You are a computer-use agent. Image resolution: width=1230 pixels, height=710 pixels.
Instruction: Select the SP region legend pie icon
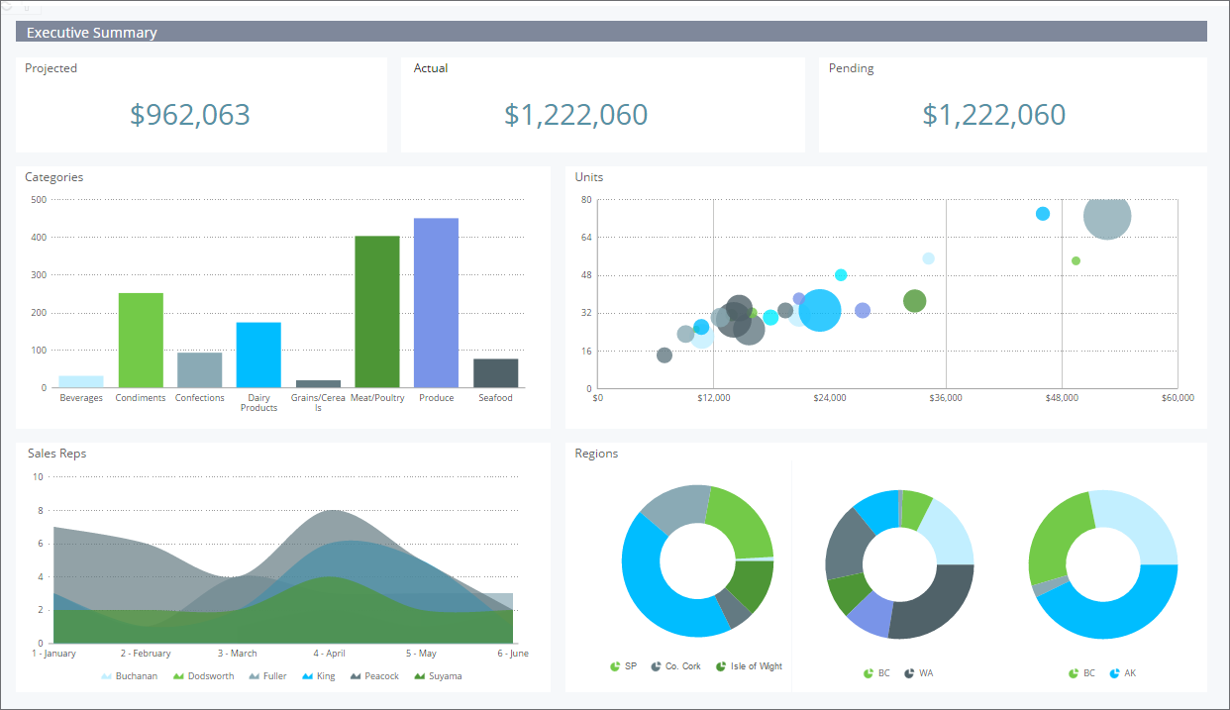pyautogui.click(x=615, y=666)
